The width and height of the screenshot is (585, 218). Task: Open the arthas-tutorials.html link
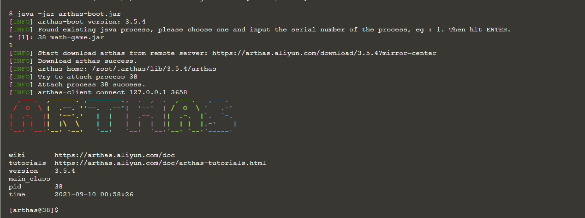pyautogui.click(x=160, y=163)
